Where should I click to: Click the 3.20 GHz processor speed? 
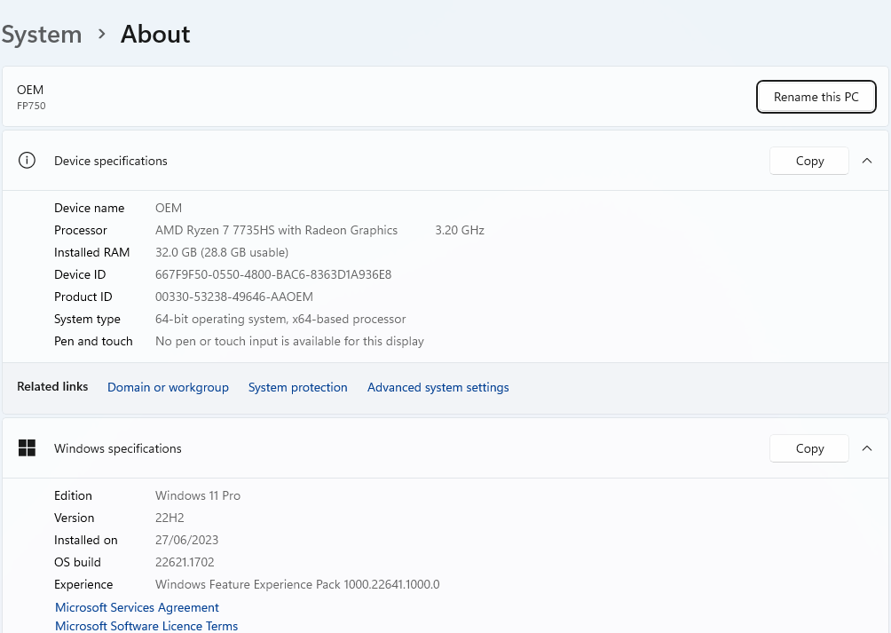460,230
